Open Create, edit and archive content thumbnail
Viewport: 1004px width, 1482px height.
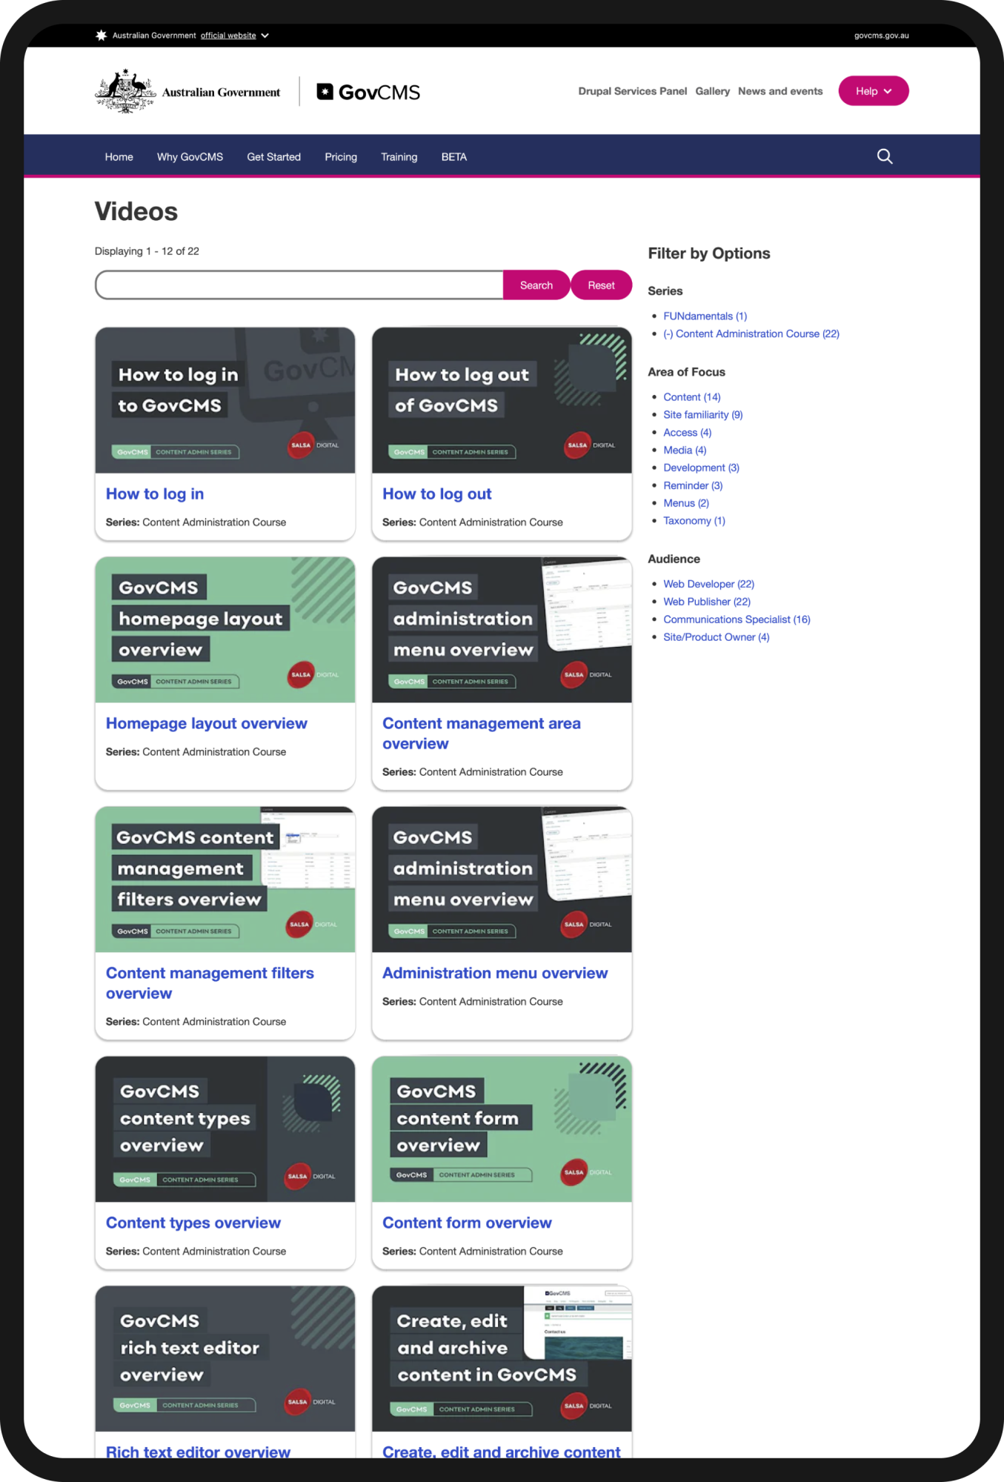(502, 1359)
